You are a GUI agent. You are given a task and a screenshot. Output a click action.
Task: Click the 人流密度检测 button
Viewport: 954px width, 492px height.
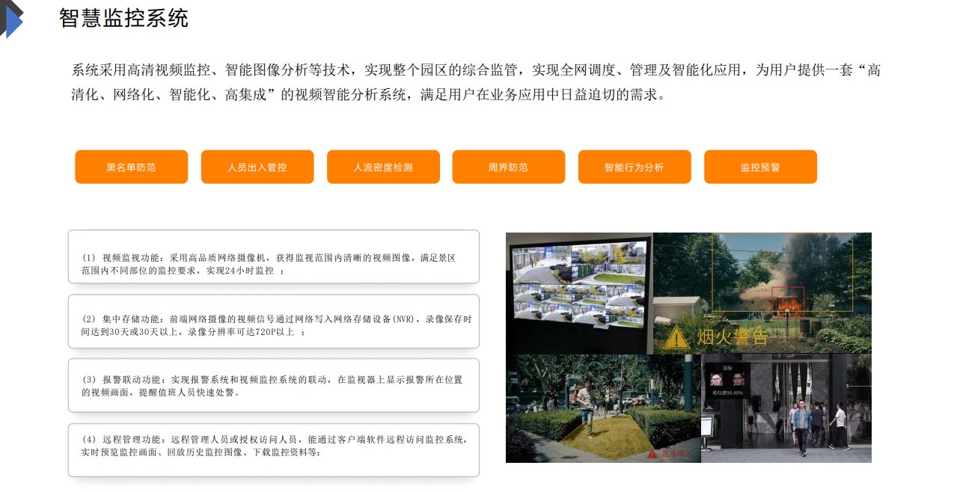coord(383,167)
